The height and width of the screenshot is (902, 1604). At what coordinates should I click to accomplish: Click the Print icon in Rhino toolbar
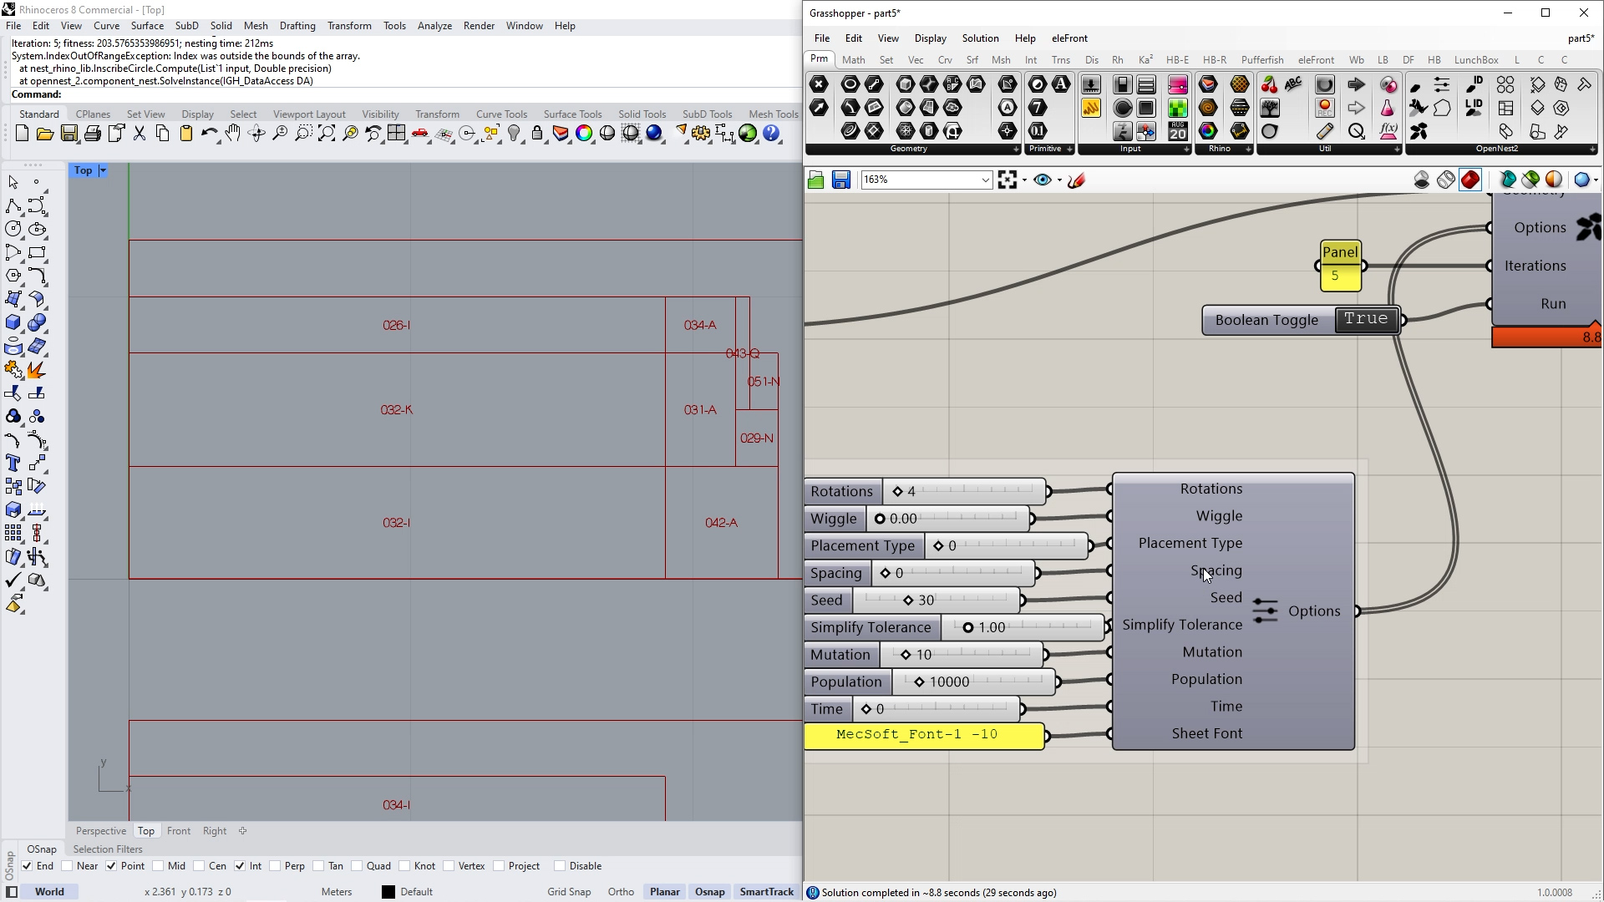pyautogui.click(x=92, y=134)
